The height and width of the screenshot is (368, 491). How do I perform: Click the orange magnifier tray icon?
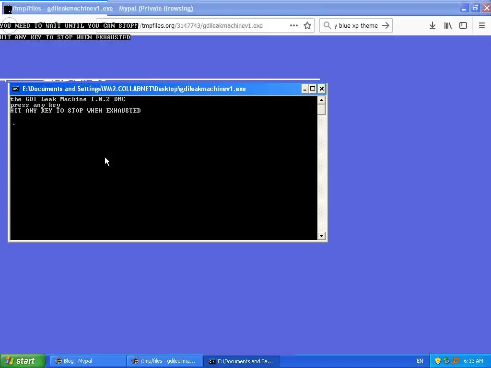coord(456,361)
